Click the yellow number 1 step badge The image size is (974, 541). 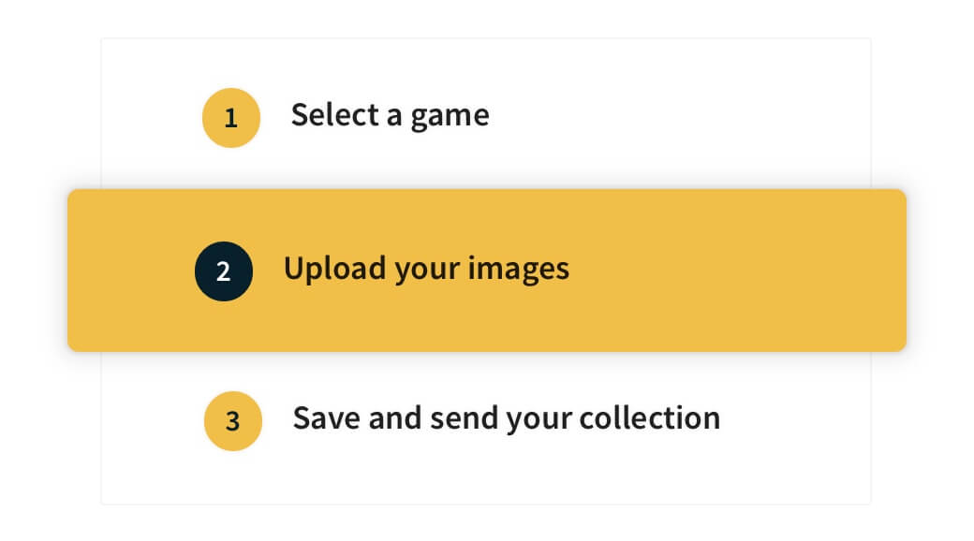pos(230,118)
